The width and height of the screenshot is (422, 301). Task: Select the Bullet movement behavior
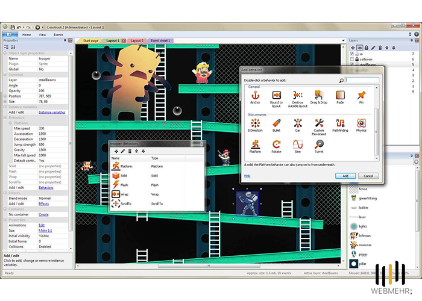tap(276, 125)
